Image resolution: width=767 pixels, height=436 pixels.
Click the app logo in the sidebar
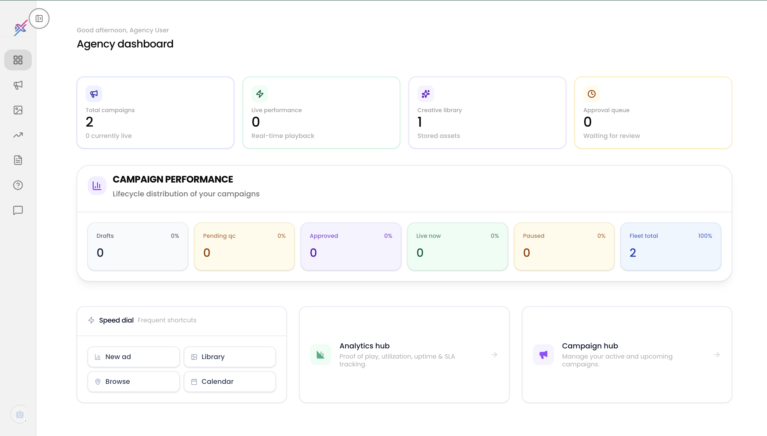click(21, 28)
